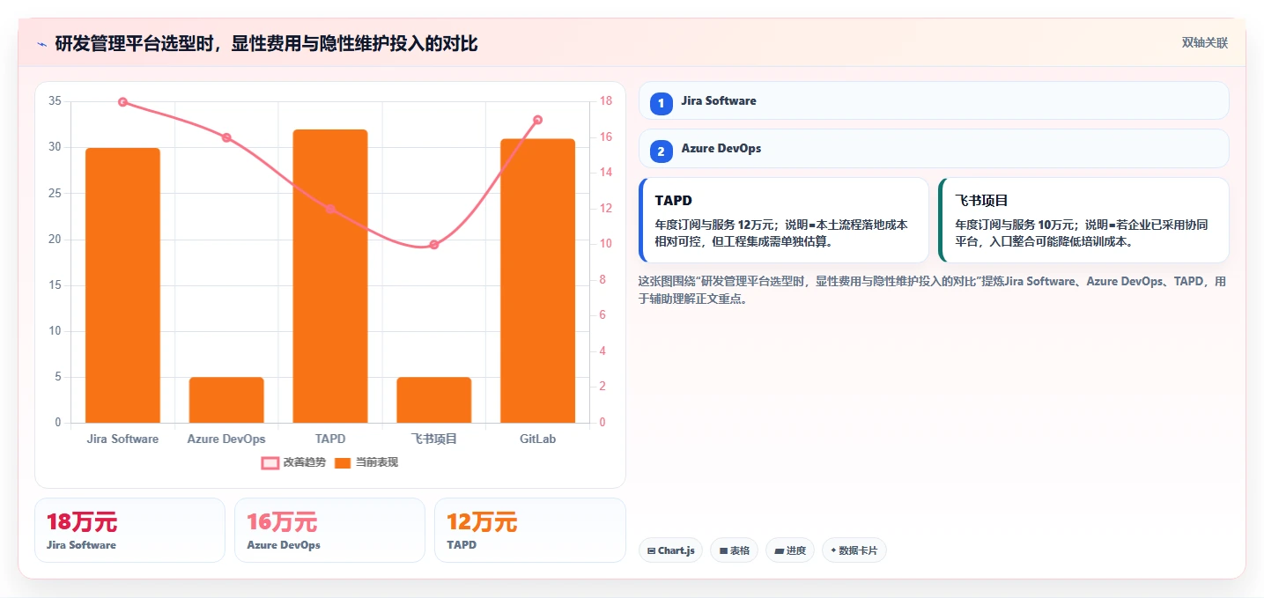Viewport: 1264px width, 598px height.
Task: Click the 飞书项目 orange bar
Action: click(x=433, y=400)
